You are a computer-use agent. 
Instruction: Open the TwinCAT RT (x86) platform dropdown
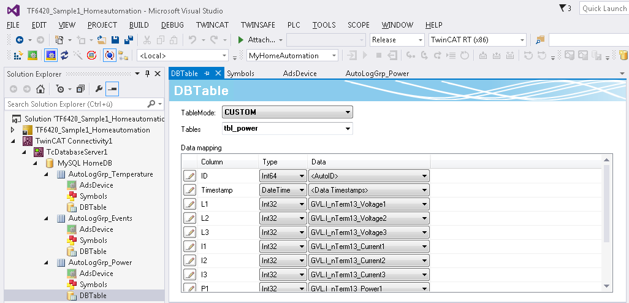[x=478, y=40]
